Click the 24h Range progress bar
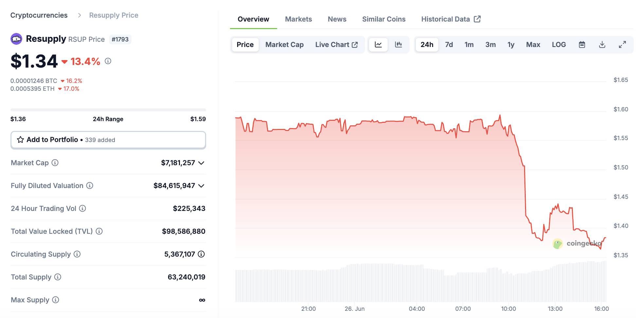Screen dimensions: 636x318 coord(108,110)
